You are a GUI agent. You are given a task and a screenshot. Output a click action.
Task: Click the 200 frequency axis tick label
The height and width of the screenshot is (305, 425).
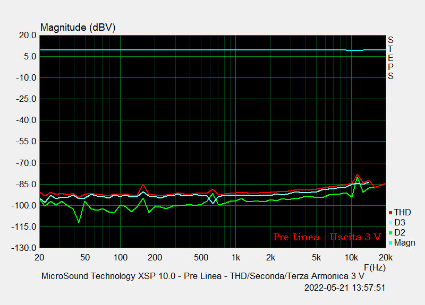click(x=155, y=257)
